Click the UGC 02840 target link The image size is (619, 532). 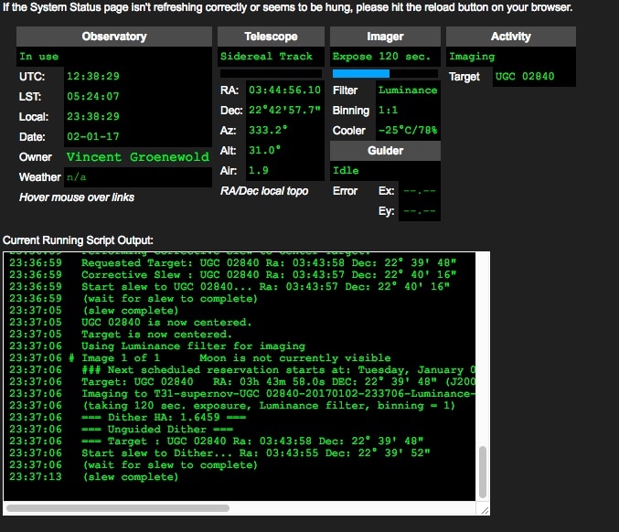[525, 76]
